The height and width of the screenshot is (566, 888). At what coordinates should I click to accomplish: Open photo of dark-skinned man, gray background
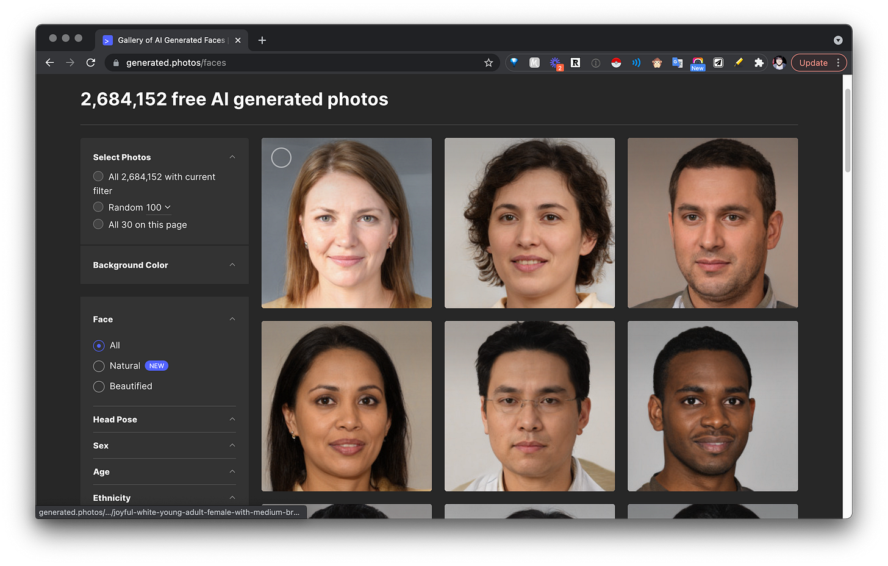click(712, 406)
